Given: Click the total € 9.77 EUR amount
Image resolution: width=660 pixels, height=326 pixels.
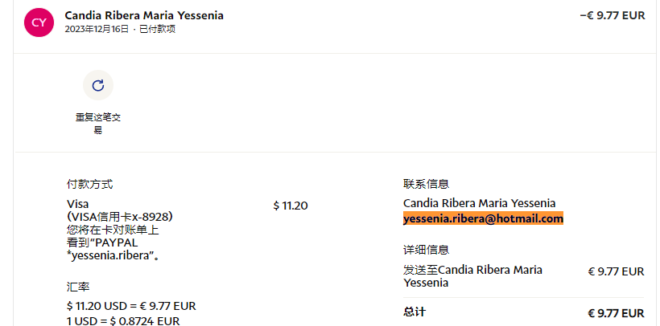Looking at the screenshot, I should point(616,312).
